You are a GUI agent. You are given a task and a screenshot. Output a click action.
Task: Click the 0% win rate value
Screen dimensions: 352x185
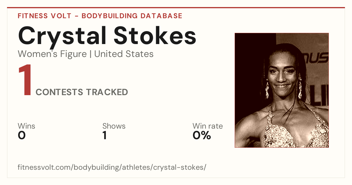pos(202,135)
